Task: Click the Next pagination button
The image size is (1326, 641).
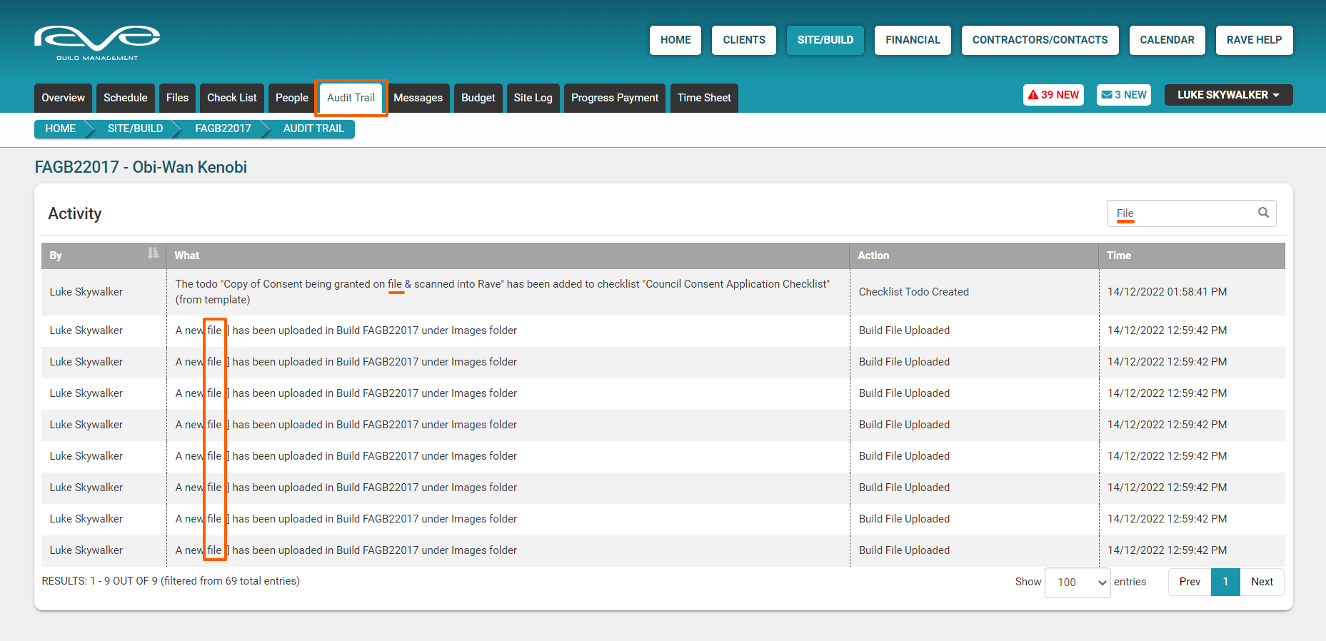Action: point(1261,582)
